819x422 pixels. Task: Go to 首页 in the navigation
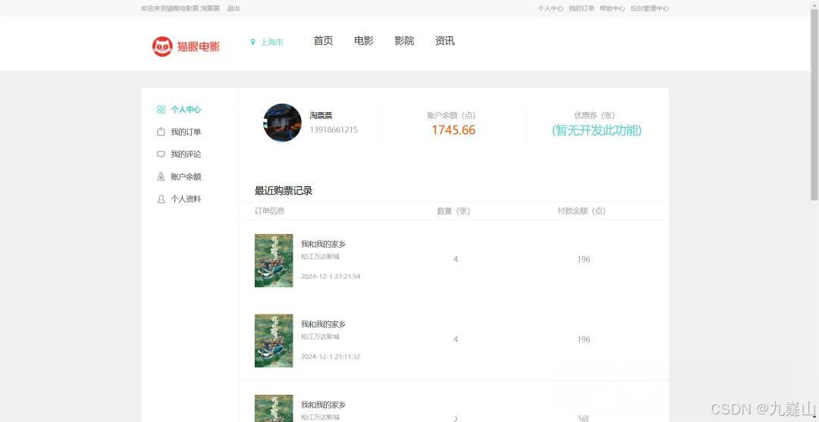(323, 41)
